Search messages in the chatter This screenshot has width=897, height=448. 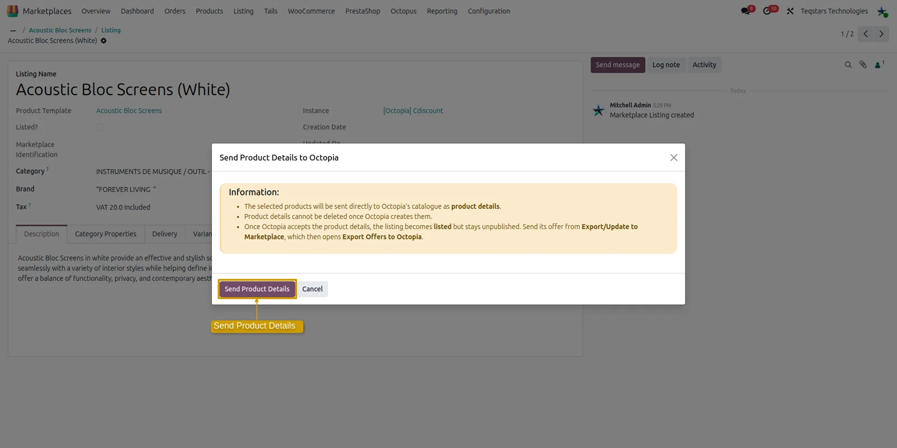848,65
